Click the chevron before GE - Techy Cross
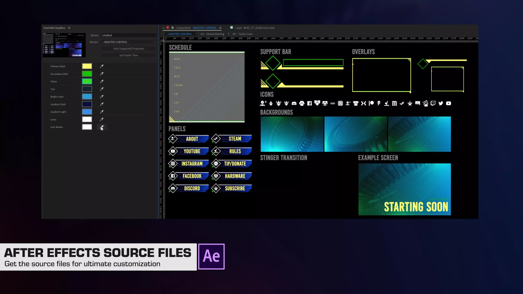The image size is (523, 294). pos(228,34)
